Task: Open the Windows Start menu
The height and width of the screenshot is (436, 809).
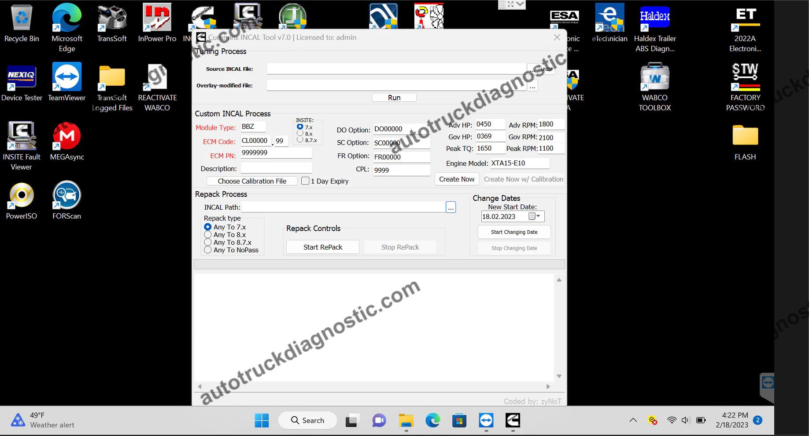Action: click(x=262, y=421)
